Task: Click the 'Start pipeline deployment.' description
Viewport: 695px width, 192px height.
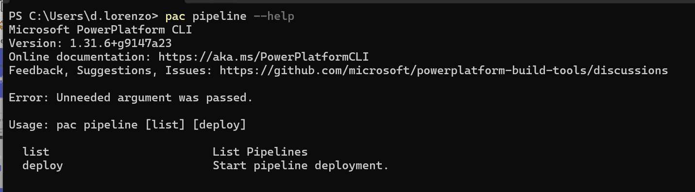Action: coord(301,165)
